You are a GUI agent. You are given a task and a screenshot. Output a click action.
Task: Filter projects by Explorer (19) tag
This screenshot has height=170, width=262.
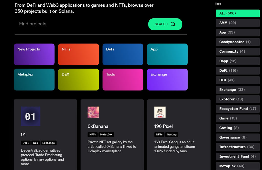238,99
